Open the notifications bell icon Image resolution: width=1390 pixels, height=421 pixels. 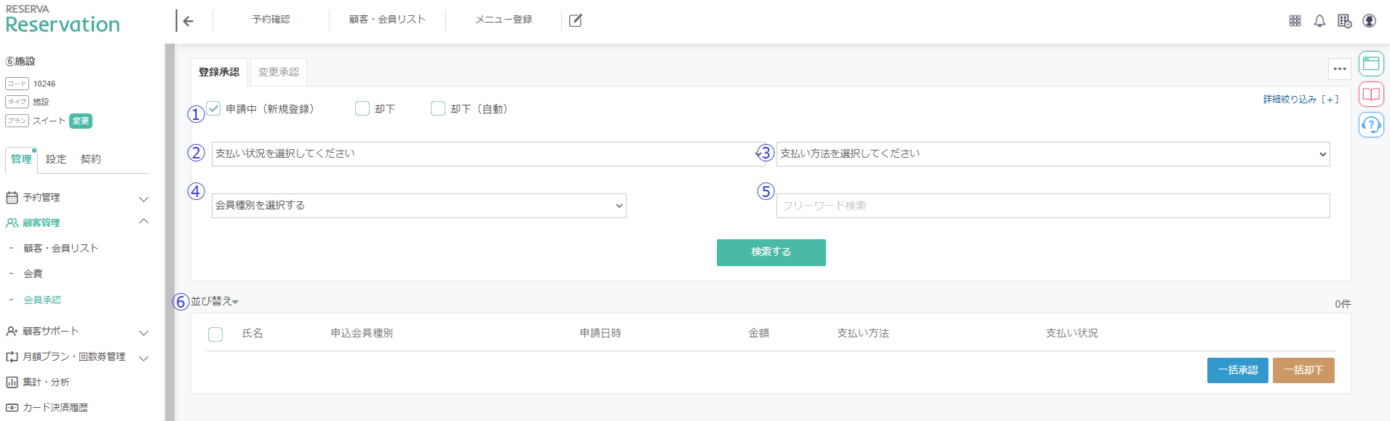pos(1319,21)
